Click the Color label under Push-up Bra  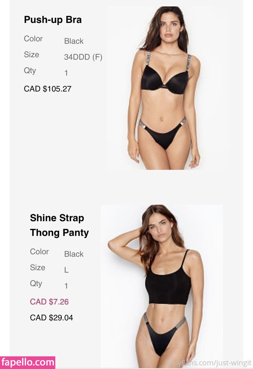33,39
